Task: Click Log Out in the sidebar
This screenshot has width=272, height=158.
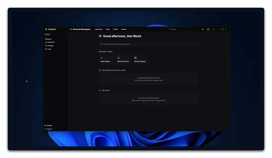Action: pyautogui.click(x=49, y=129)
